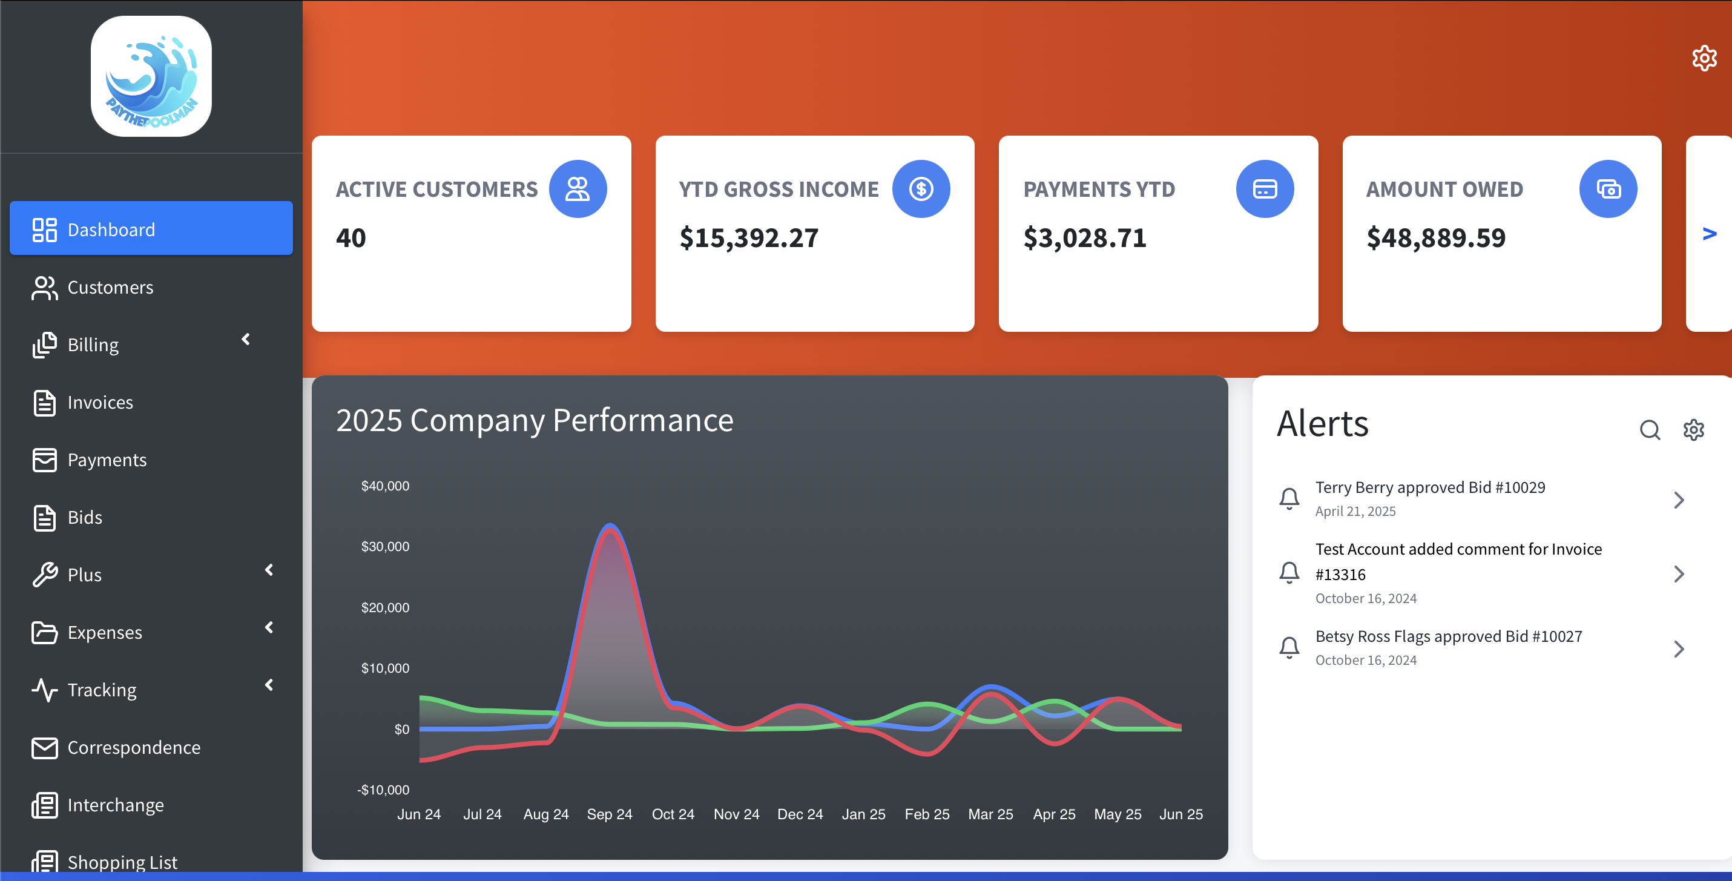Open Correspondence from the sidebar
The image size is (1732, 881).
(x=134, y=748)
